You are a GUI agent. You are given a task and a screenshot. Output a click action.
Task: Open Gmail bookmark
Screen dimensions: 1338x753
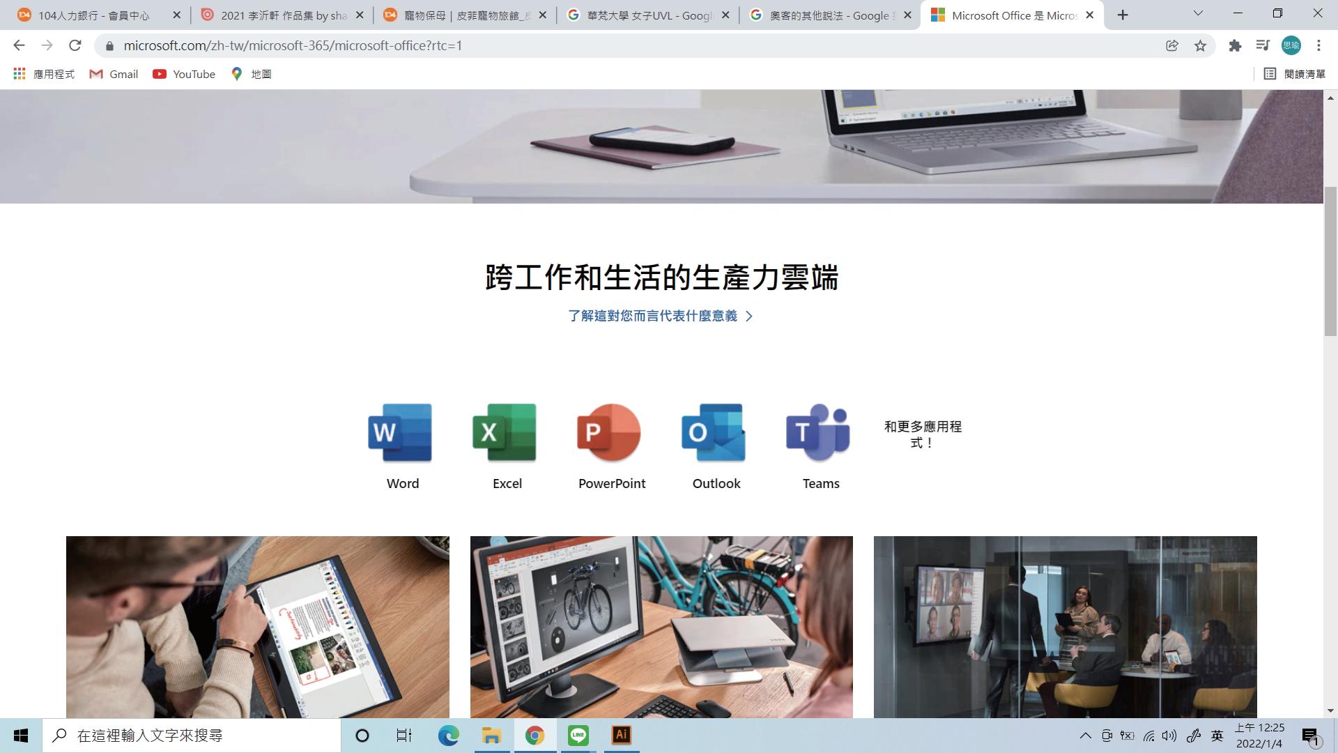(x=114, y=74)
